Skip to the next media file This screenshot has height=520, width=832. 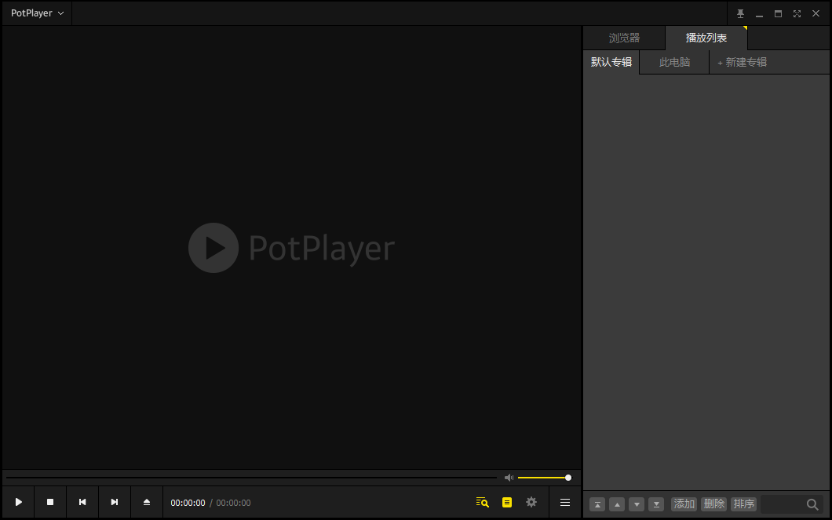pyautogui.click(x=114, y=502)
